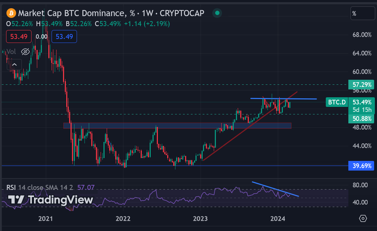Open chart settings hexagon icon
This screenshot has width=377, height=231.
click(363, 218)
